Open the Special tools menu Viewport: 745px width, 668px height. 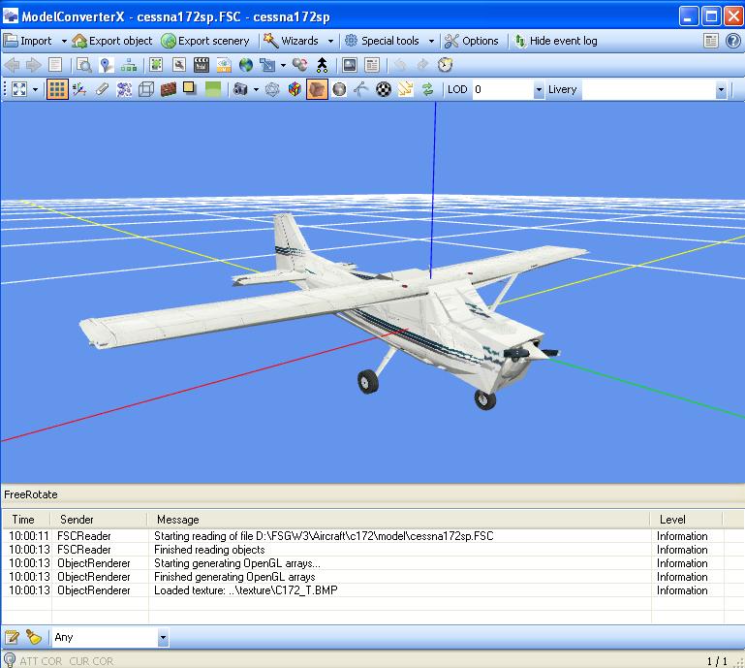388,41
